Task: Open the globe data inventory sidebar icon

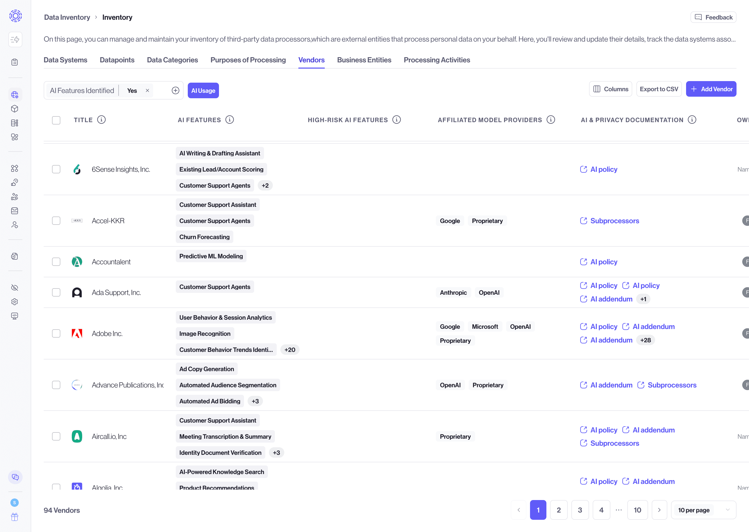Action: tap(15, 95)
